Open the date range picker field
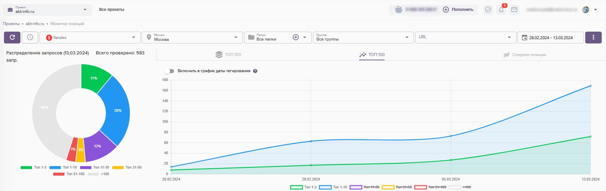Image resolution: width=606 pixels, height=191 pixels. click(x=550, y=38)
